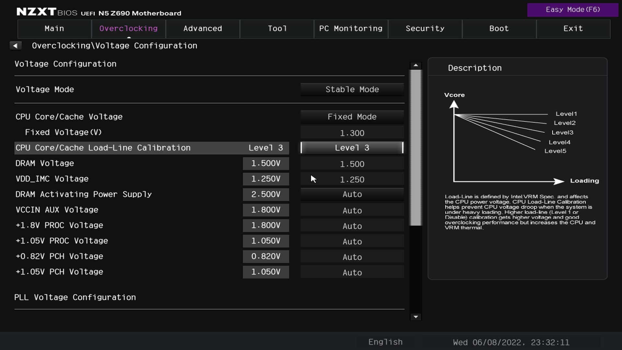622x350 pixels.
Task: Open the Main tab
Action: pos(54,29)
